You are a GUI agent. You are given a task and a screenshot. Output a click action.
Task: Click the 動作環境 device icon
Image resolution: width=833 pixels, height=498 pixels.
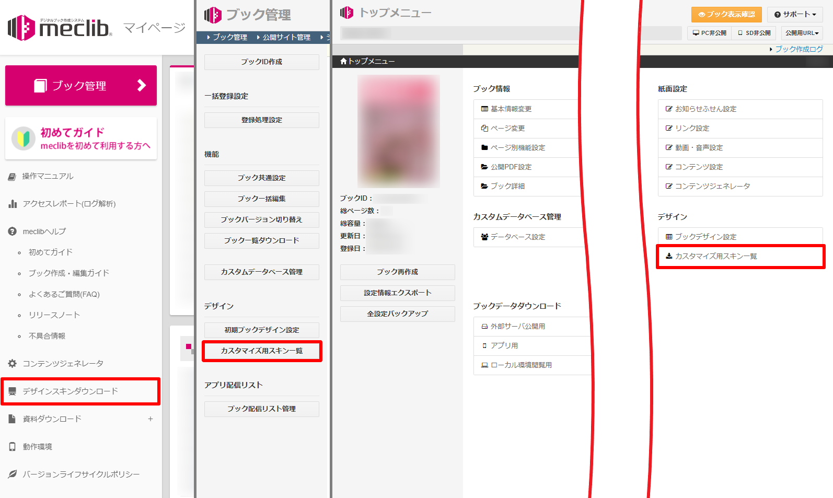(13, 447)
